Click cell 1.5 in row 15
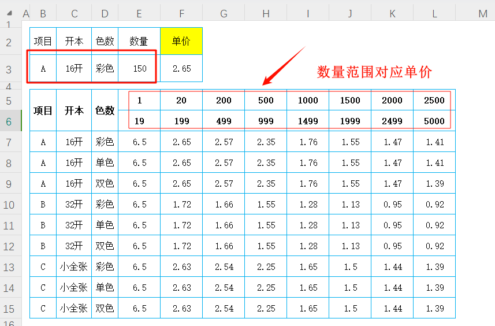Screen dimensions: 495x326 pos(350,309)
